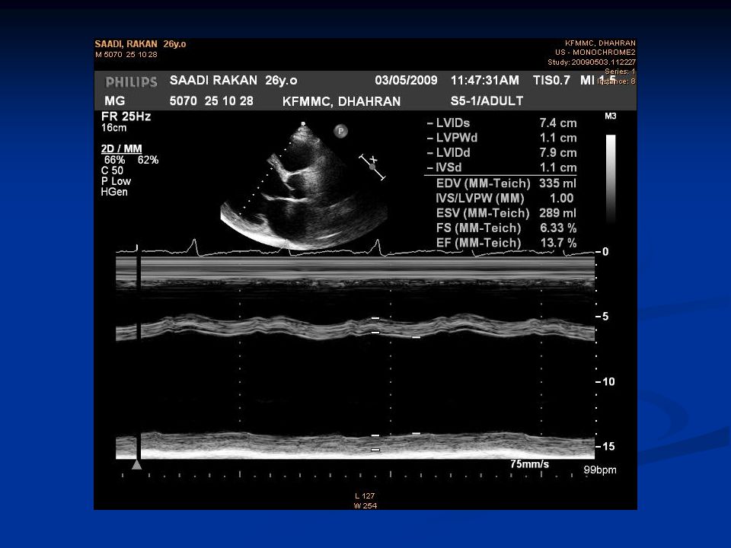This screenshot has width=731, height=548.
Task: Select the IVS/LVPW (MM) 1.00 ratio
Action: (x=505, y=198)
